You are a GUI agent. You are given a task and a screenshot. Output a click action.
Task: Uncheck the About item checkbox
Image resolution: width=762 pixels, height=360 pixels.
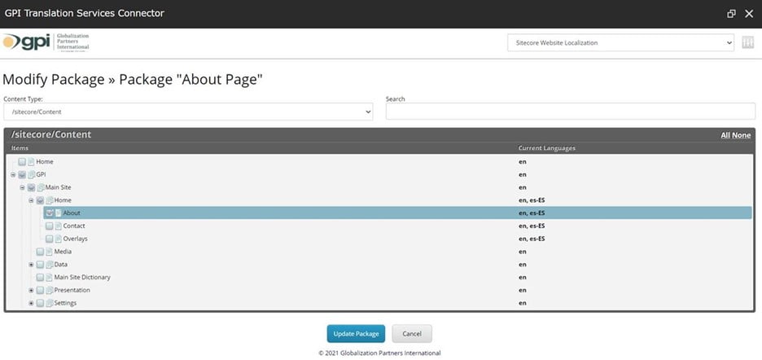(49, 213)
